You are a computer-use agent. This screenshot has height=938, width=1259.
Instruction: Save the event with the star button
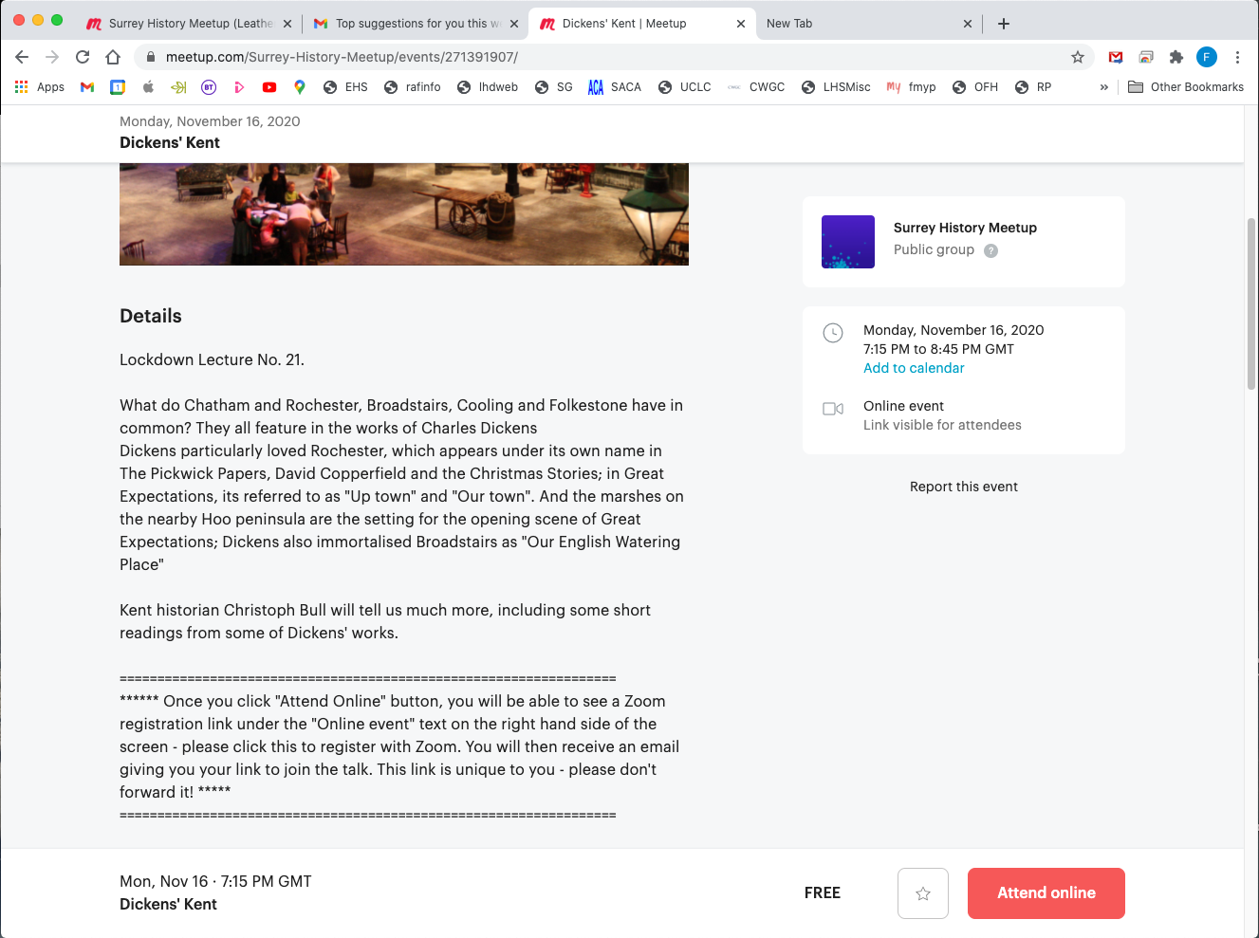pos(923,893)
